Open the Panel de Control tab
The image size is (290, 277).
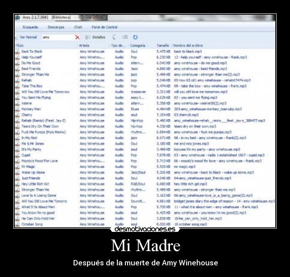tap(104, 27)
